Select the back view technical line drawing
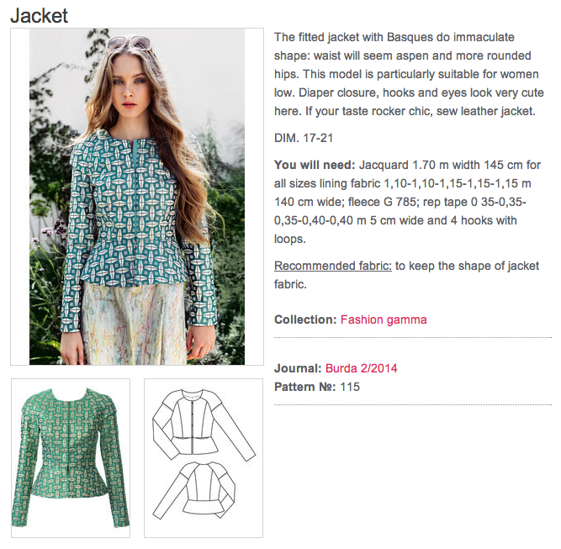The image size is (561, 549). [x=194, y=490]
